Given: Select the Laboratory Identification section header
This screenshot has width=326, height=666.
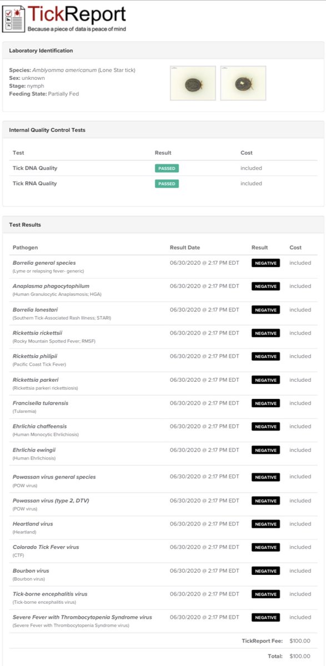Looking at the screenshot, I should [41, 51].
